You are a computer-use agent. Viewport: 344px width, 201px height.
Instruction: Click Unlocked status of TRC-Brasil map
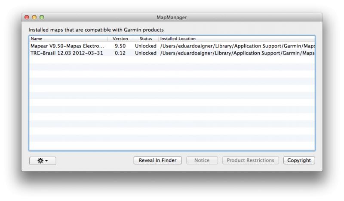[146, 53]
